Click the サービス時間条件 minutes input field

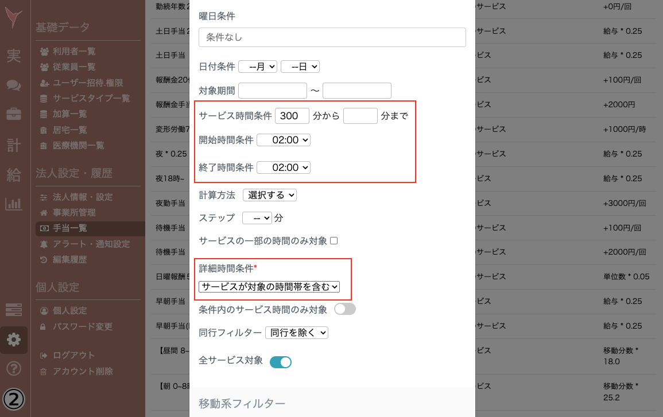coord(292,115)
